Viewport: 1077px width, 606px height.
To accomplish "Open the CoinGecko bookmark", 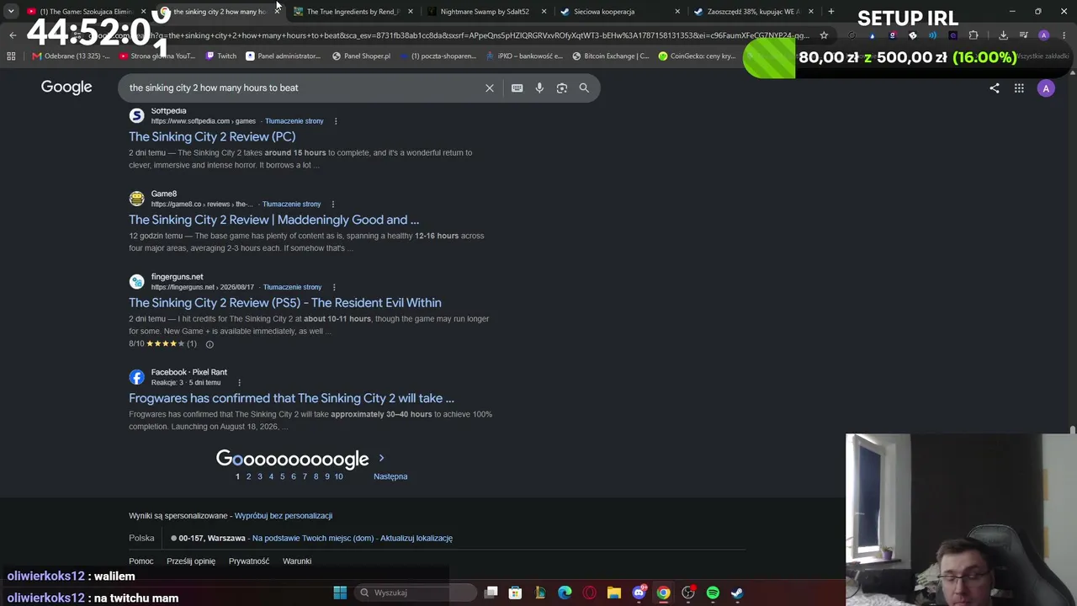I will coord(697,56).
